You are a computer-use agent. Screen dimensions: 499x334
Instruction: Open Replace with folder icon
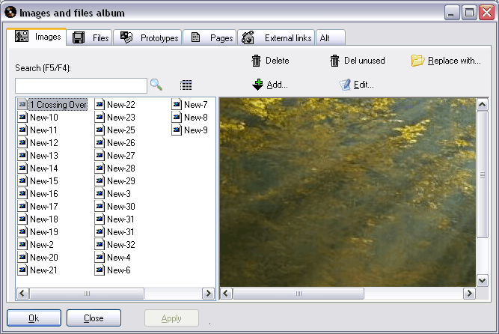click(x=418, y=61)
